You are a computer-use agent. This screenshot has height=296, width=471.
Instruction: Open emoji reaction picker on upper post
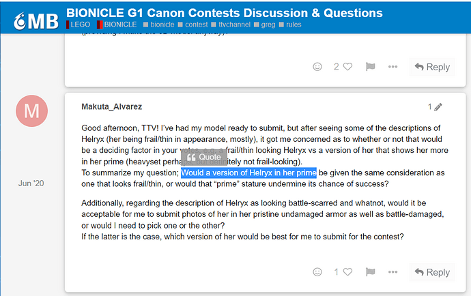pos(317,67)
